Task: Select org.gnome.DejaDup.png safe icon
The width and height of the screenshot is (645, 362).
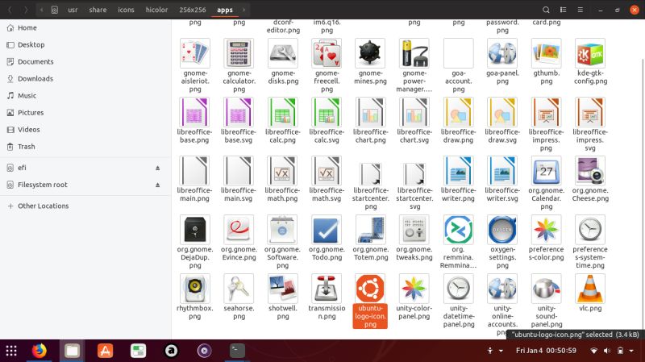Action: [x=195, y=230]
